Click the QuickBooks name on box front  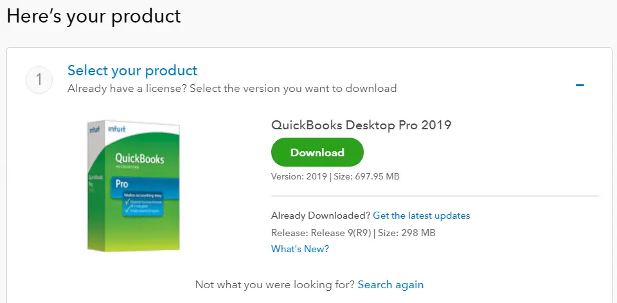[139, 158]
